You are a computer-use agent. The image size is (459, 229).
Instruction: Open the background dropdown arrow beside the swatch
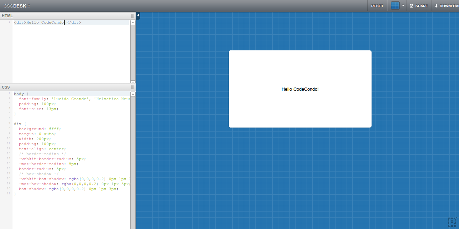point(403,6)
